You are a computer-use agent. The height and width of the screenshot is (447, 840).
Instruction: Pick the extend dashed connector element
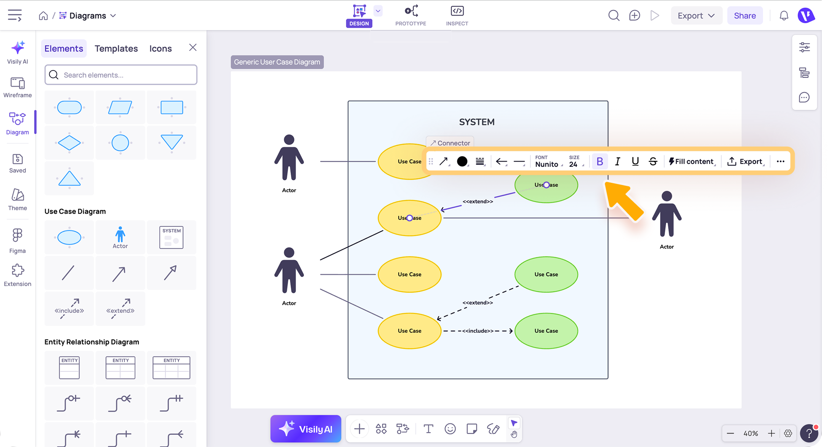(120, 308)
